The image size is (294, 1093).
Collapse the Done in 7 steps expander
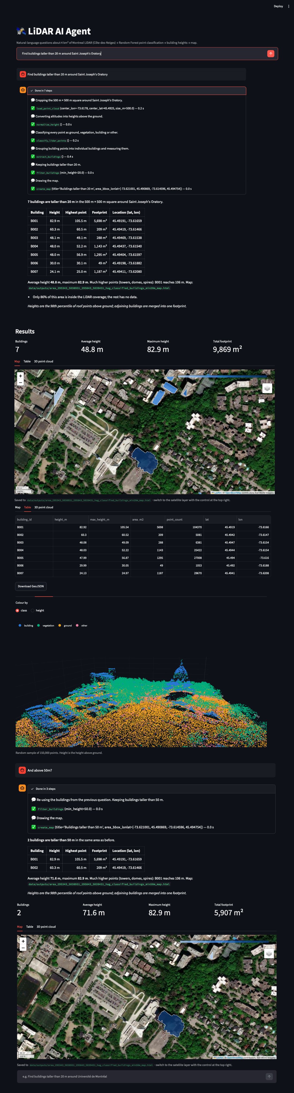[x=137, y=90]
